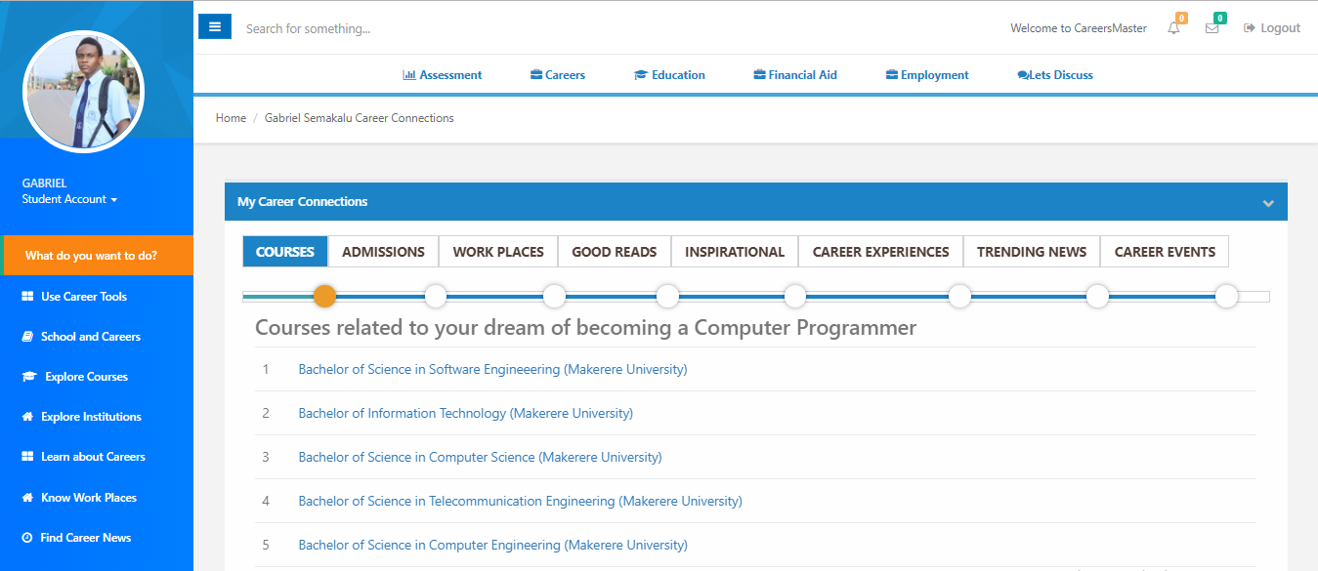Switch to the TRENDING NEWS tab

(x=1032, y=252)
